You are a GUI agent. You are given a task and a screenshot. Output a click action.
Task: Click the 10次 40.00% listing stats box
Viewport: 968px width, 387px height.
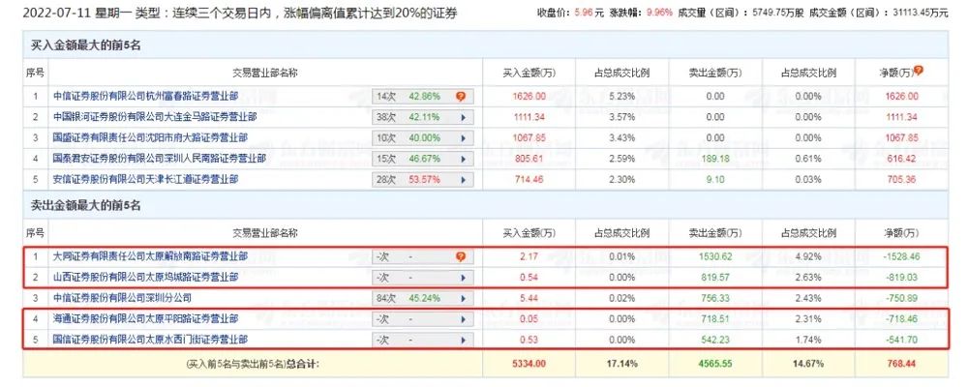coord(423,138)
